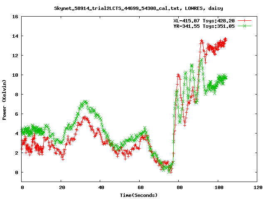This screenshot has height=199, width=266.
Task: Click x-axis tick label 60
Action: click(140, 187)
